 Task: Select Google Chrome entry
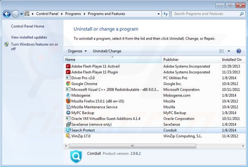tap(84, 84)
